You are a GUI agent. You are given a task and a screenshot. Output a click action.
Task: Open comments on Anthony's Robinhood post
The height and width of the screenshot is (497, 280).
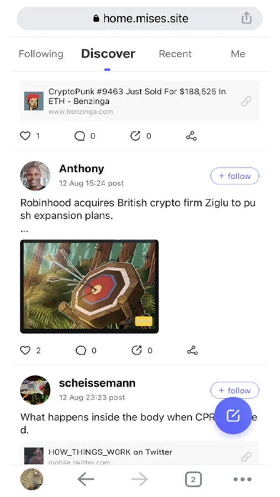point(81,350)
